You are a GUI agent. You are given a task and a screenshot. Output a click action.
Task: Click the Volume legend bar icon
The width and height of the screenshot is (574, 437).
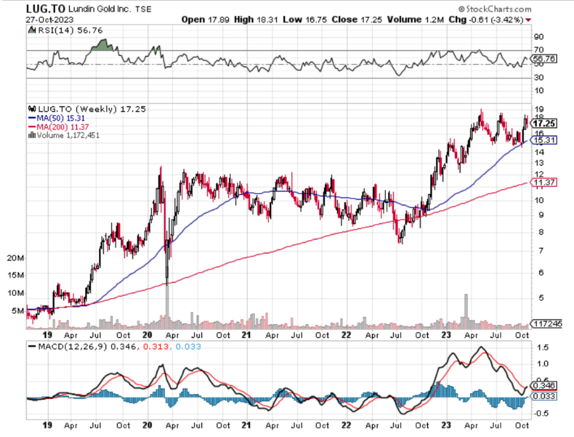[32, 135]
